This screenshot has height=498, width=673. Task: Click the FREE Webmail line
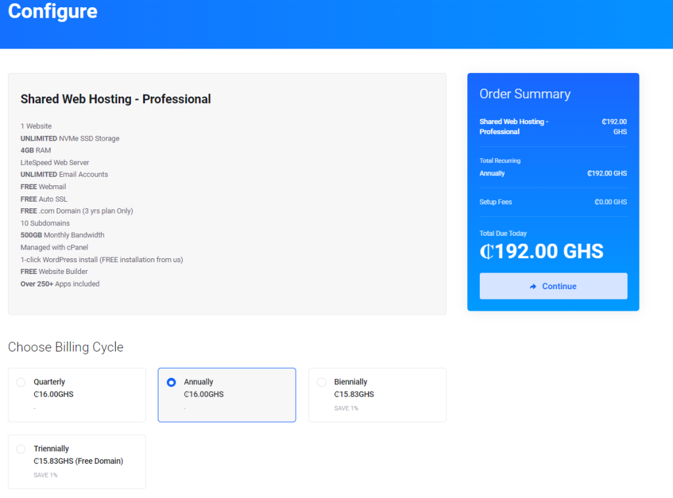[43, 187]
